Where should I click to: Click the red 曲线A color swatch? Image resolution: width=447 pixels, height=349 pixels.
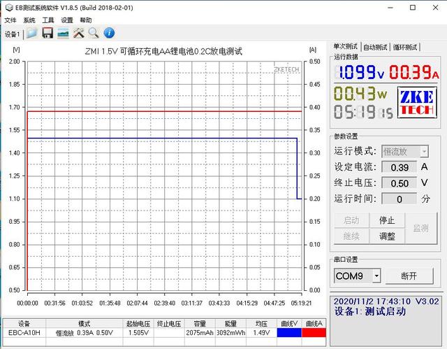coord(314,333)
